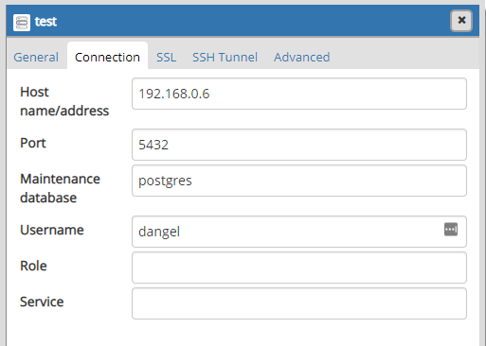Click the Role label
The image size is (486, 346).
(x=33, y=266)
